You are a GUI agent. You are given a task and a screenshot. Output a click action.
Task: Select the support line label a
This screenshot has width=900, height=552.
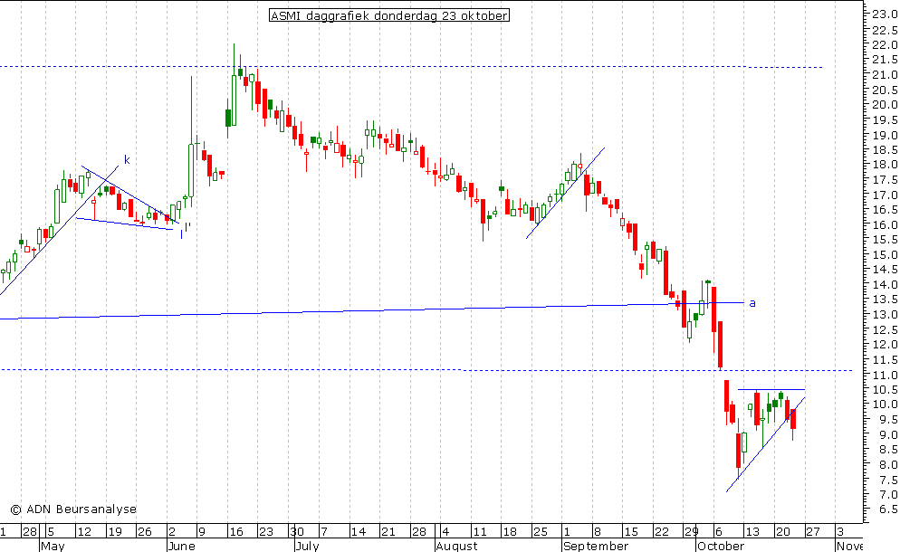[x=752, y=303]
